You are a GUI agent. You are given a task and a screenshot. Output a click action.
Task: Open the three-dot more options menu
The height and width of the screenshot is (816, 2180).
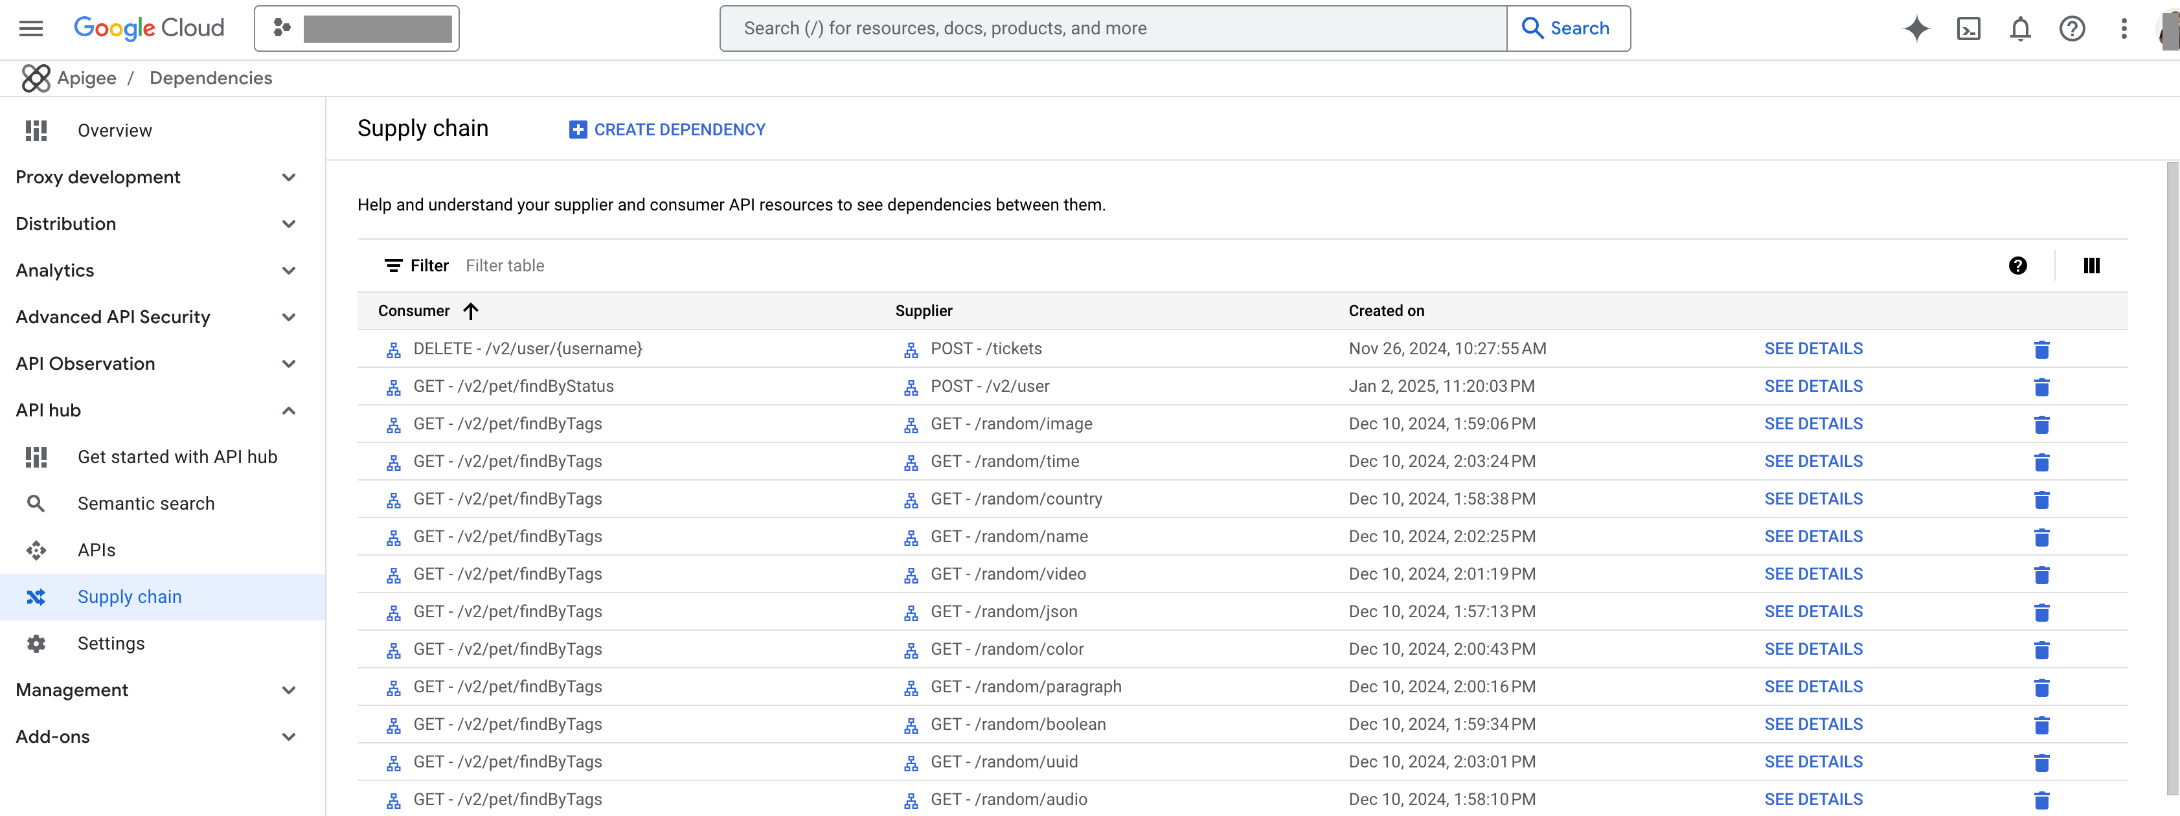2124,28
